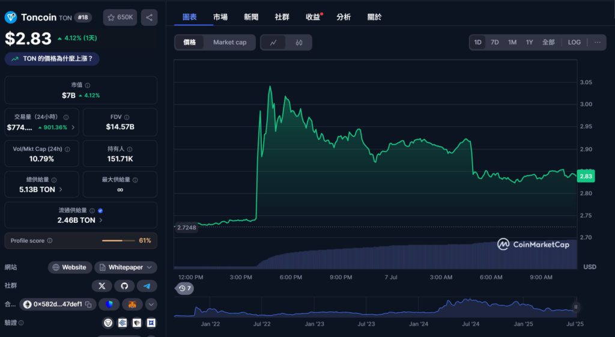Click the blue shield wallet icon

pos(109,305)
